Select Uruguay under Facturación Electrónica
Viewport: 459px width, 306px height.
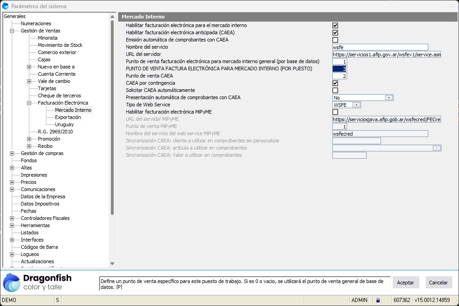click(64, 124)
